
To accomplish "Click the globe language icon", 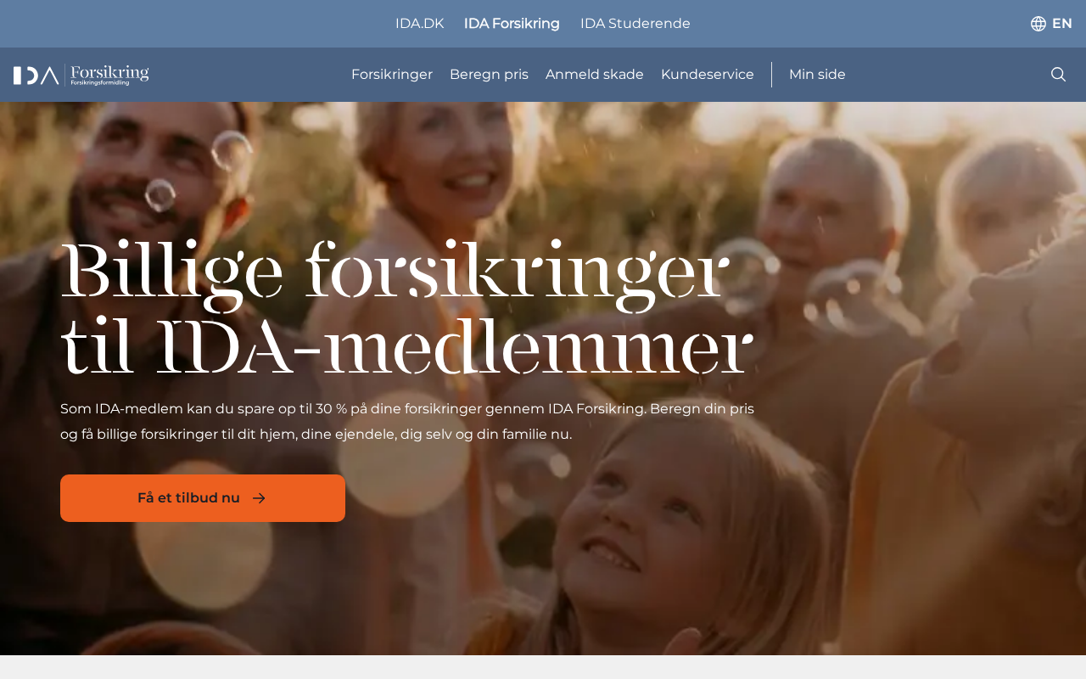I will tap(1038, 24).
